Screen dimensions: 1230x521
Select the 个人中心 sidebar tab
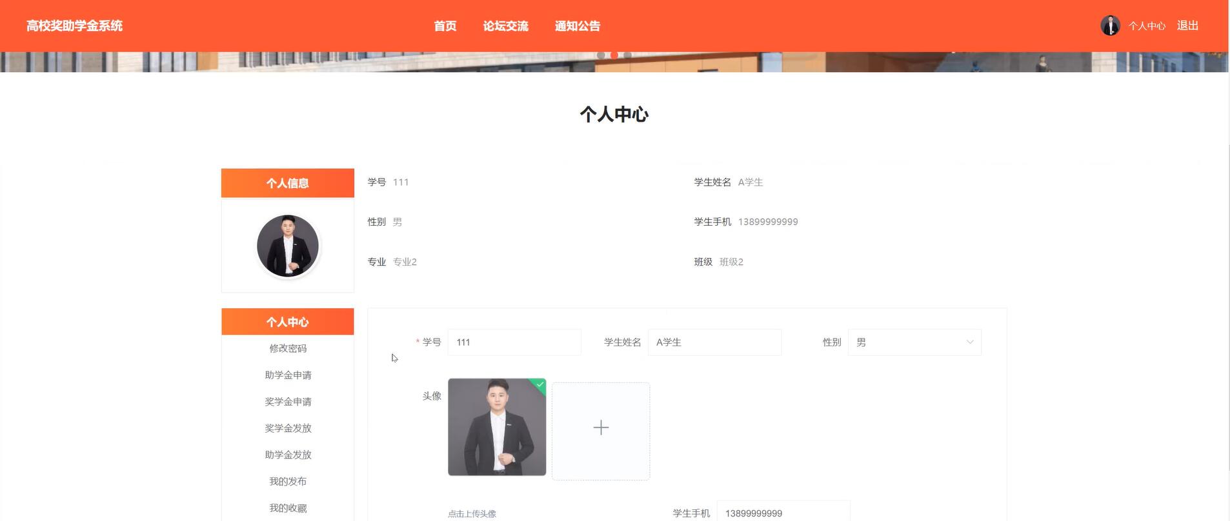[x=288, y=322]
